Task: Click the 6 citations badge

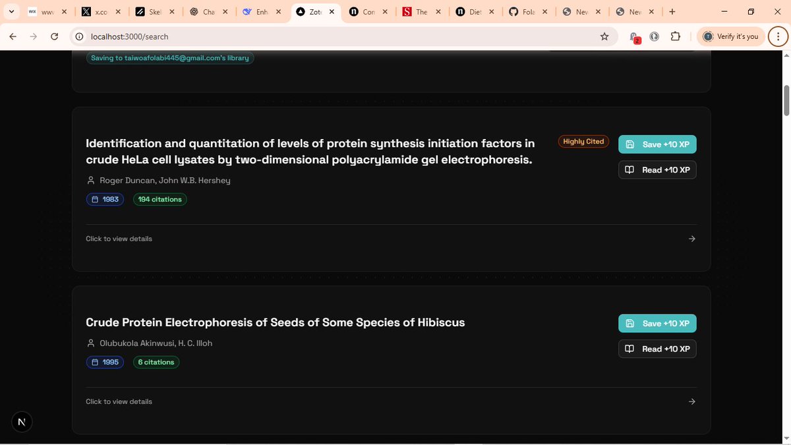Action: point(156,362)
